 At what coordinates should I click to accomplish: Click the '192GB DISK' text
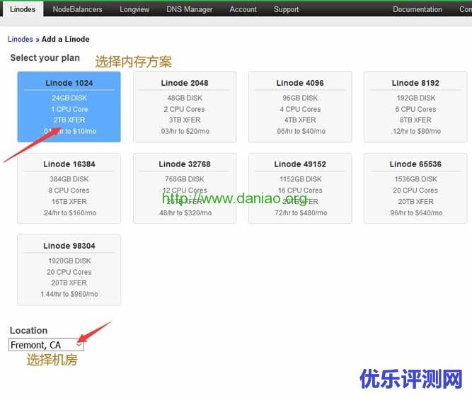click(x=415, y=98)
